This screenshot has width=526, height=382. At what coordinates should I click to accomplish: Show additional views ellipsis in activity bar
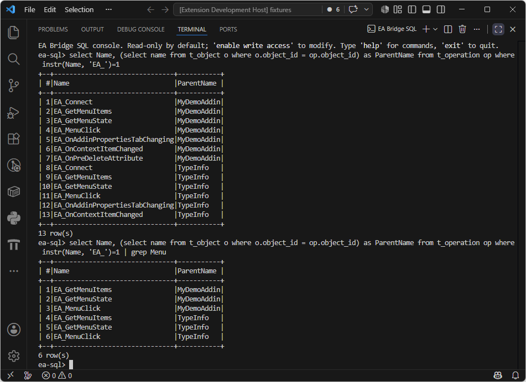click(13, 271)
